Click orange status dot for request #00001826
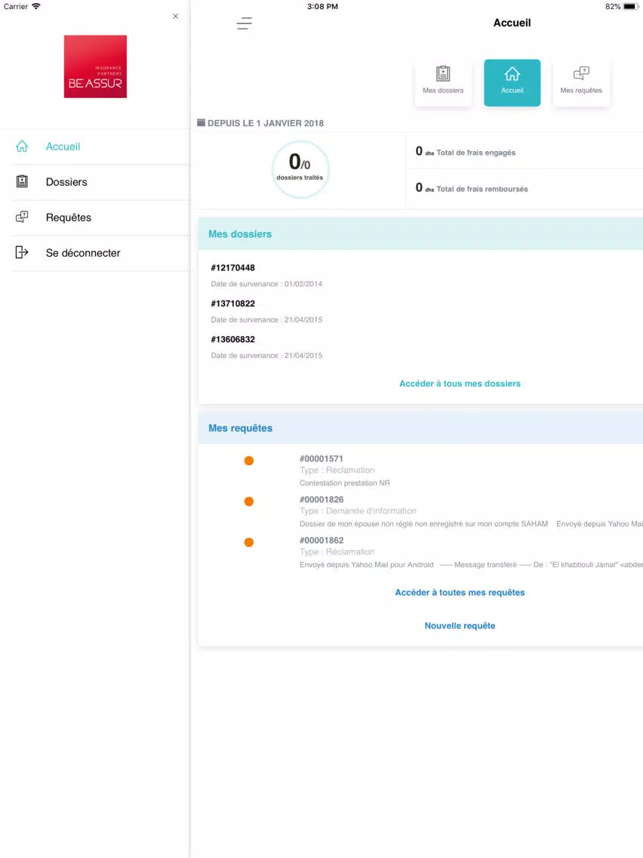643x858 pixels. (249, 502)
